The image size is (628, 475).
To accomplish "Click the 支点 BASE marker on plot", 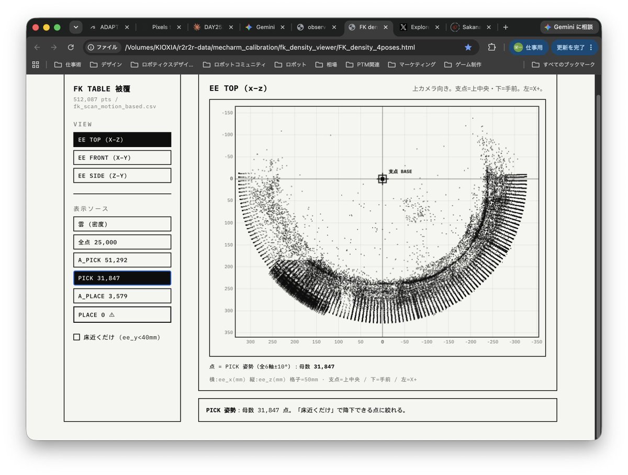I will 383,179.
